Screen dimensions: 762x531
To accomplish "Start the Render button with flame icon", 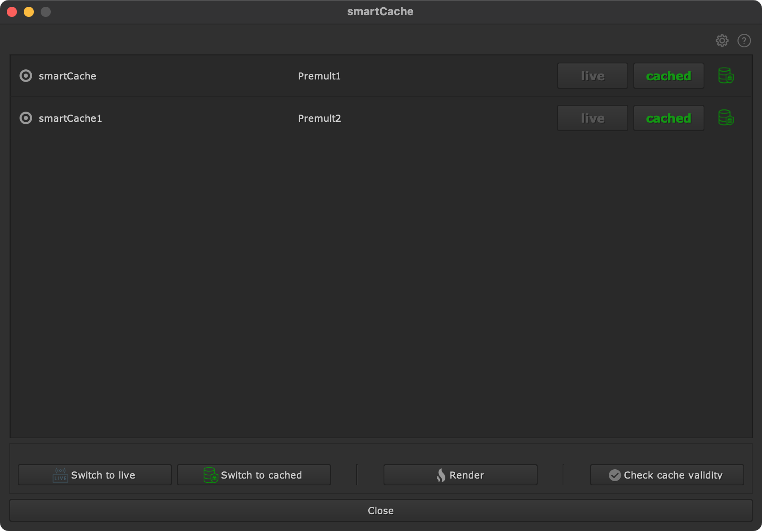I will (x=460, y=475).
